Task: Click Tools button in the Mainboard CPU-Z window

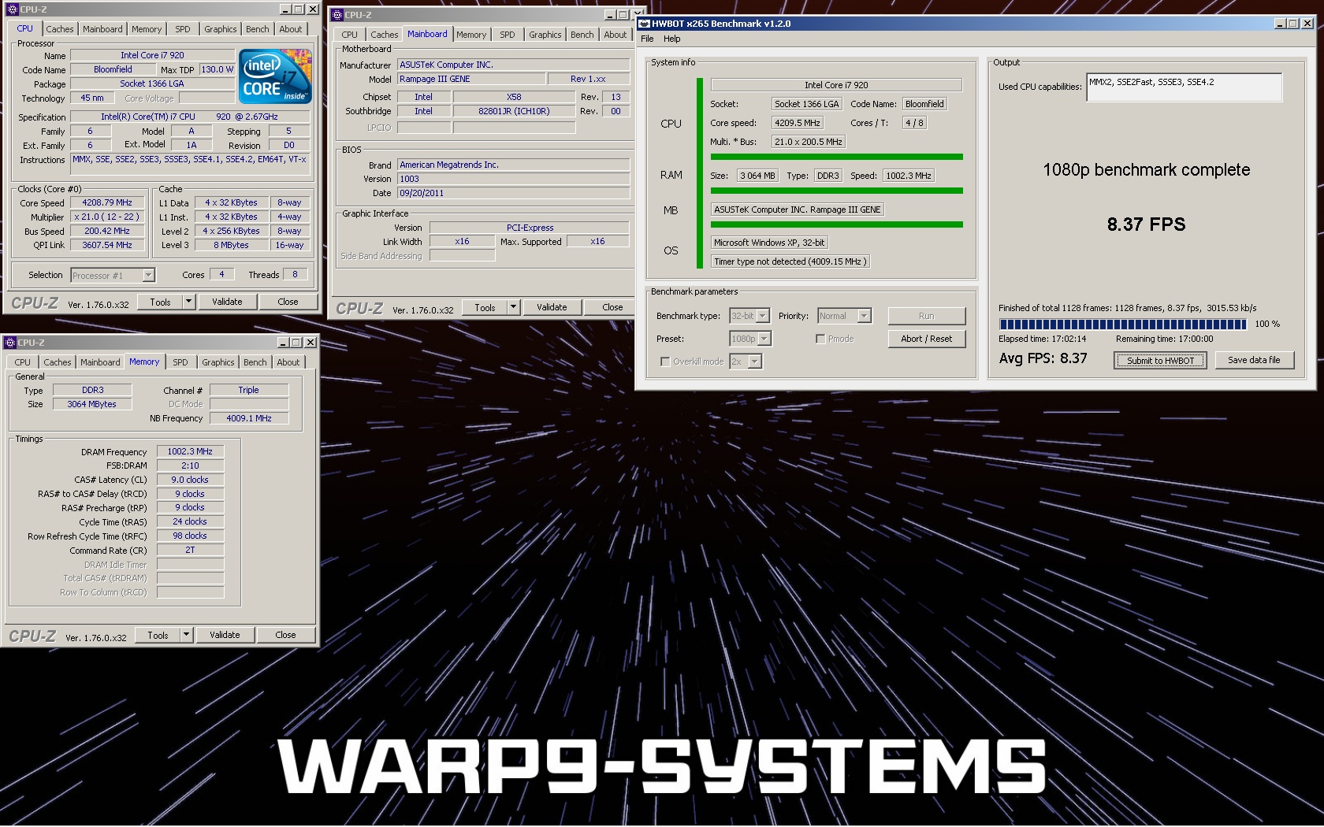Action: point(485,307)
